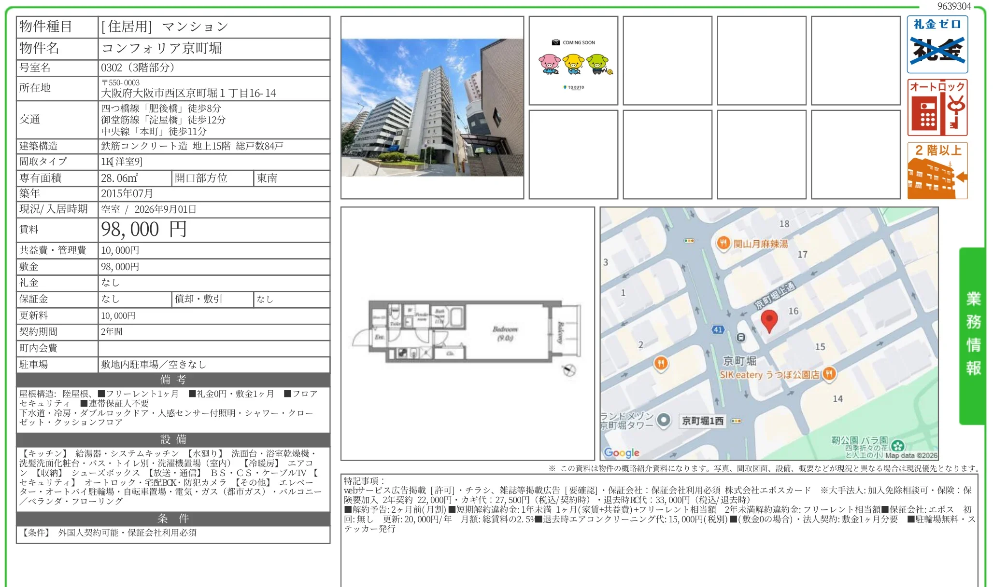This screenshot has width=993, height=587.
Task: Click build date 2015年07月
Action: coord(127,193)
